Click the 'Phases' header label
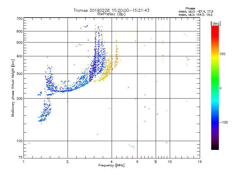The width and height of the screenshot is (235, 176). (190, 9)
